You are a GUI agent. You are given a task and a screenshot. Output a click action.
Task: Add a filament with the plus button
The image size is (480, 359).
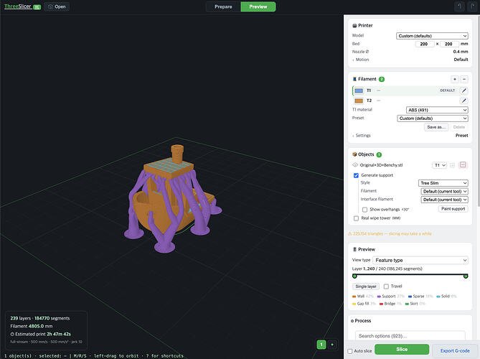(x=455, y=79)
